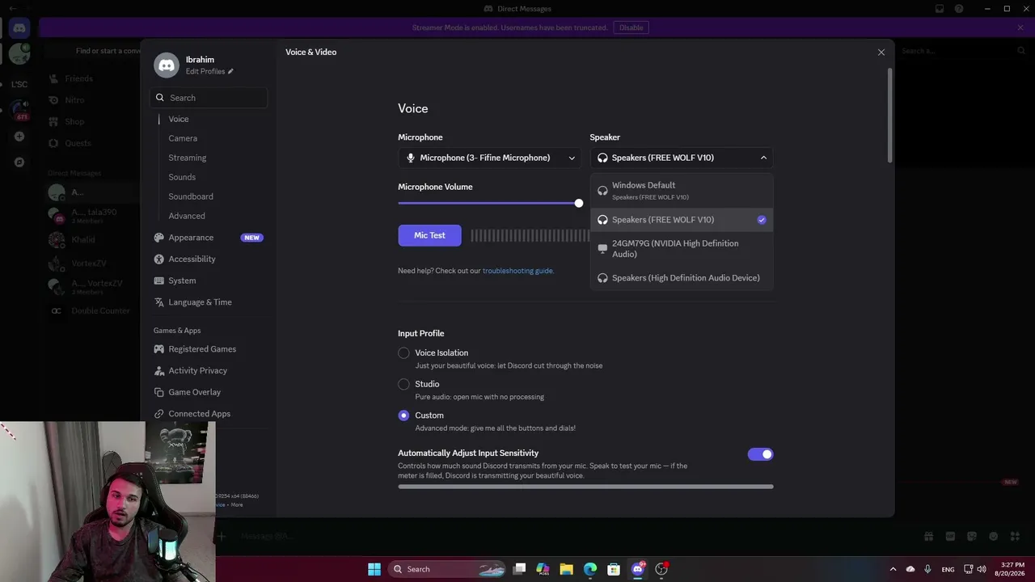Disable Streamer Mode from the banner

632,27
